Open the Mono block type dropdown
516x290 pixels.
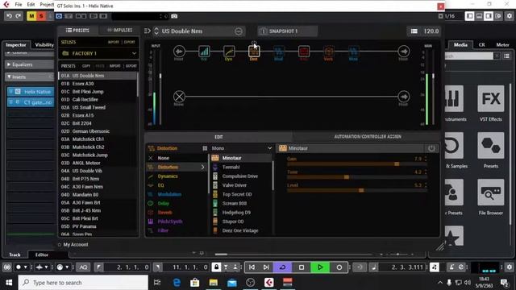point(242,148)
